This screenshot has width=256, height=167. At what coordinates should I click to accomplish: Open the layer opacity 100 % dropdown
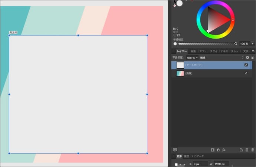(192, 58)
